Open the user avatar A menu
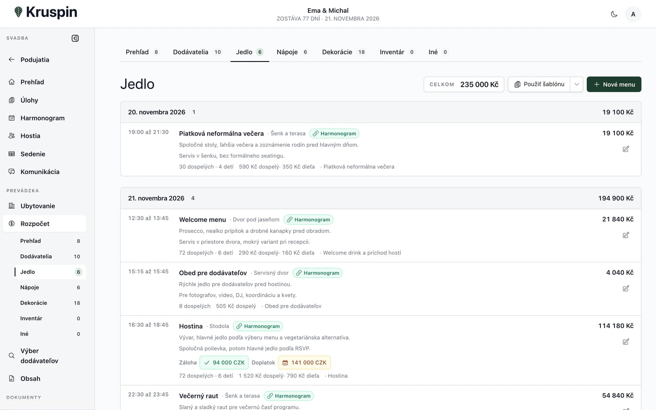The height and width of the screenshot is (410, 656). click(633, 14)
